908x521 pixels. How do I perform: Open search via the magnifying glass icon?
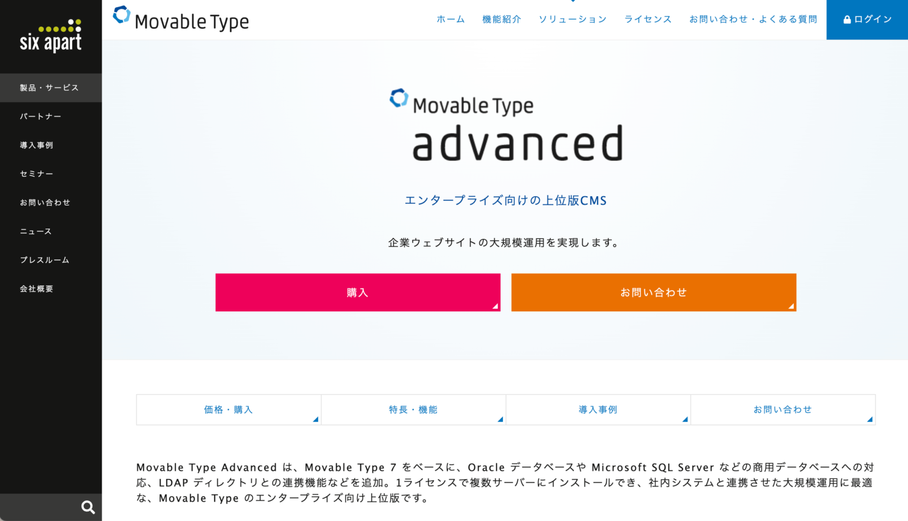(87, 507)
